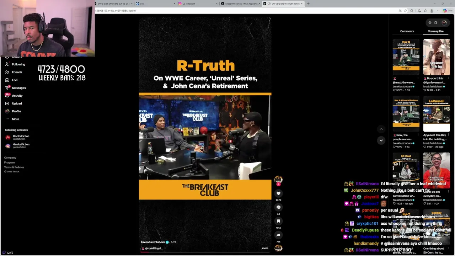This screenshot has height=256, width=455.
Task: Bookmark page with browser star icon
Action: (x=405, y=11)
